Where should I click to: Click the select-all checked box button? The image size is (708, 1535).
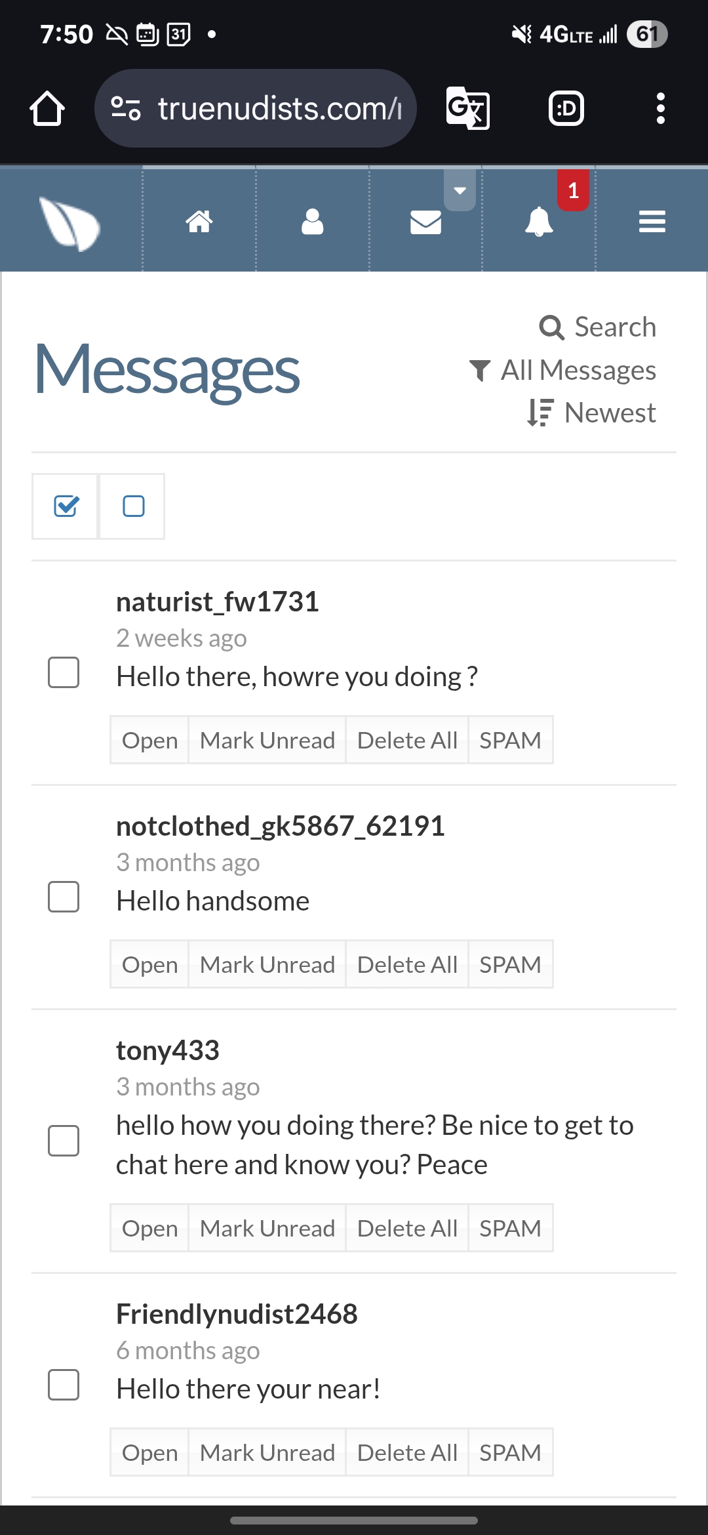[65, 506]
